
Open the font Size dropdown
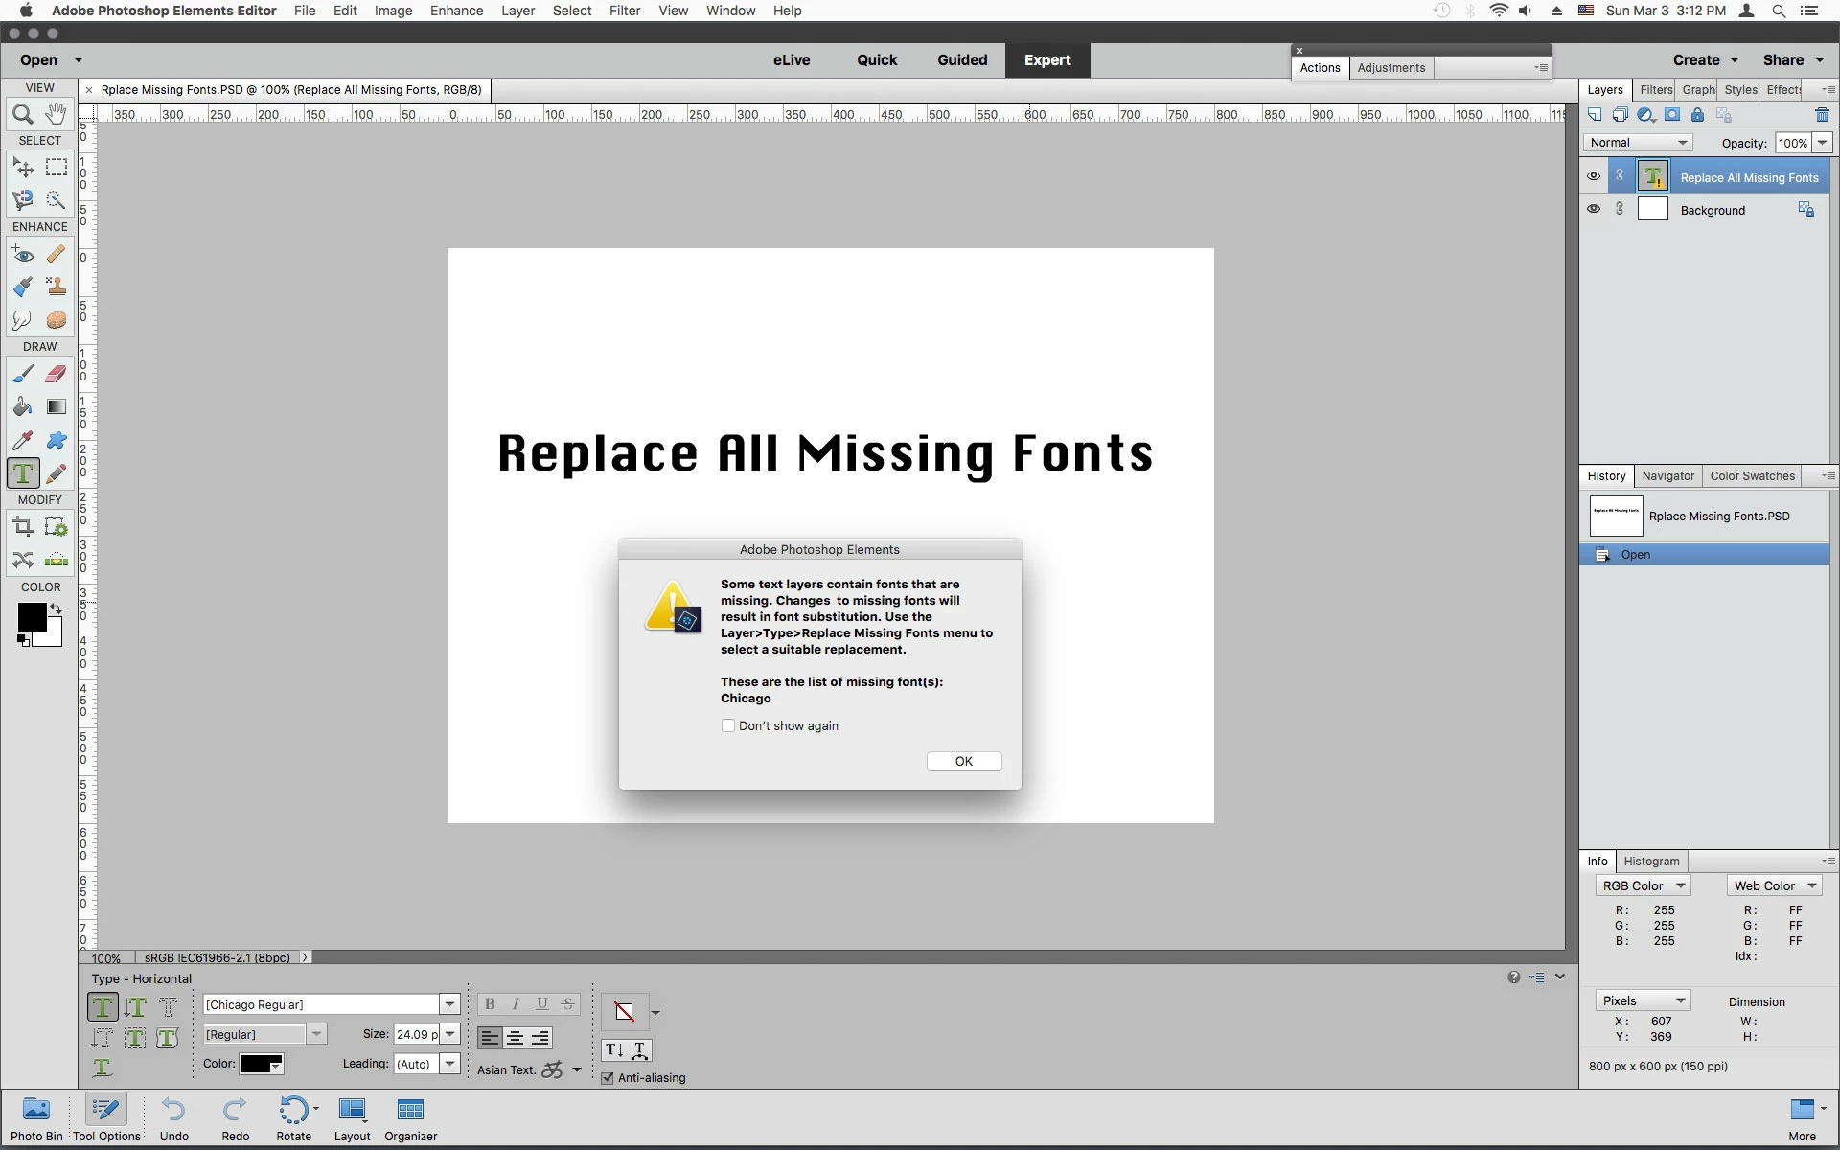pyautogui.click(x=449, y=1034)
